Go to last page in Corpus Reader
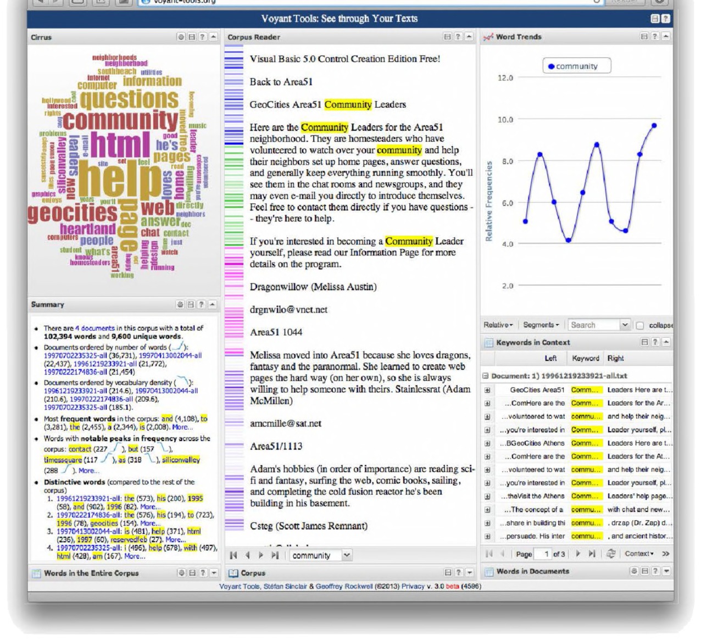This screenshot has height=641, width=701. pos(275,555)
